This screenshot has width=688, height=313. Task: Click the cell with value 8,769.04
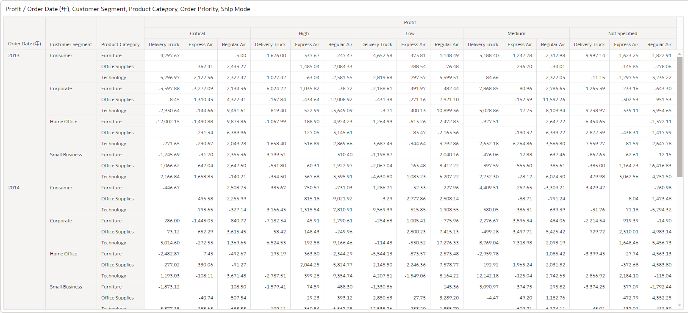(483, 243)
